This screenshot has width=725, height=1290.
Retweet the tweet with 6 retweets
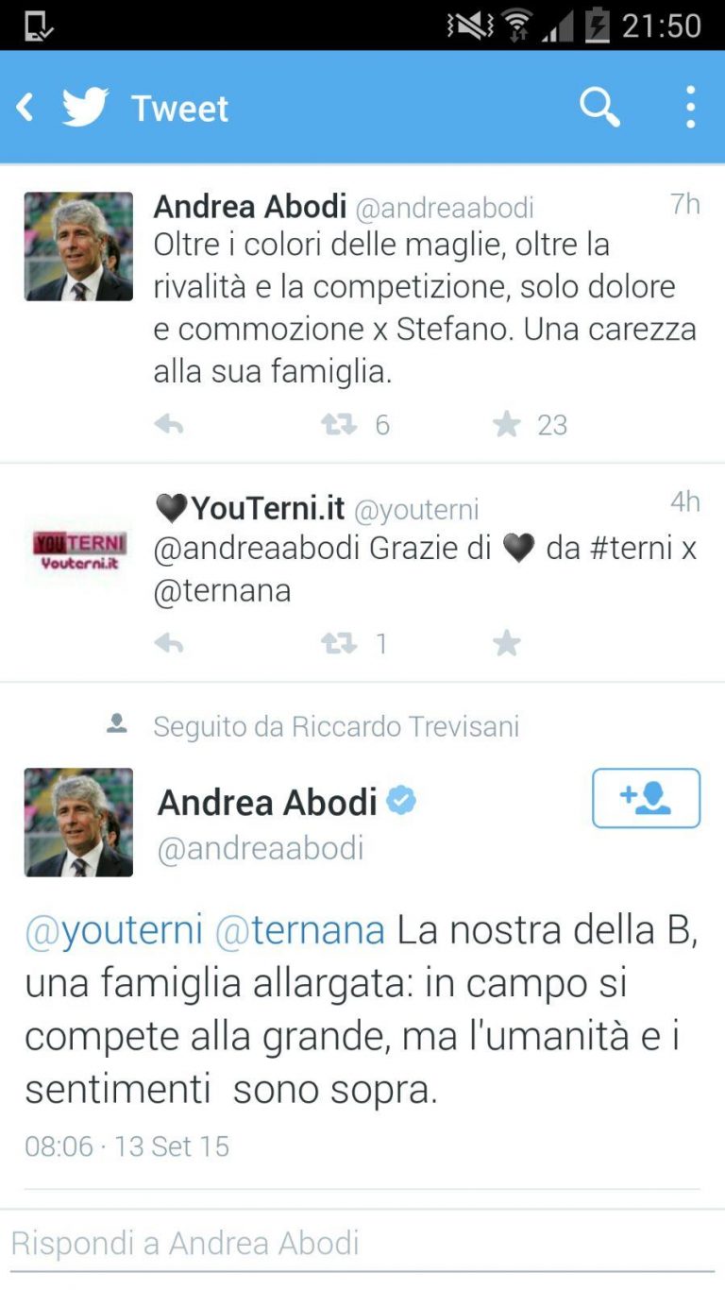[339, 425]
